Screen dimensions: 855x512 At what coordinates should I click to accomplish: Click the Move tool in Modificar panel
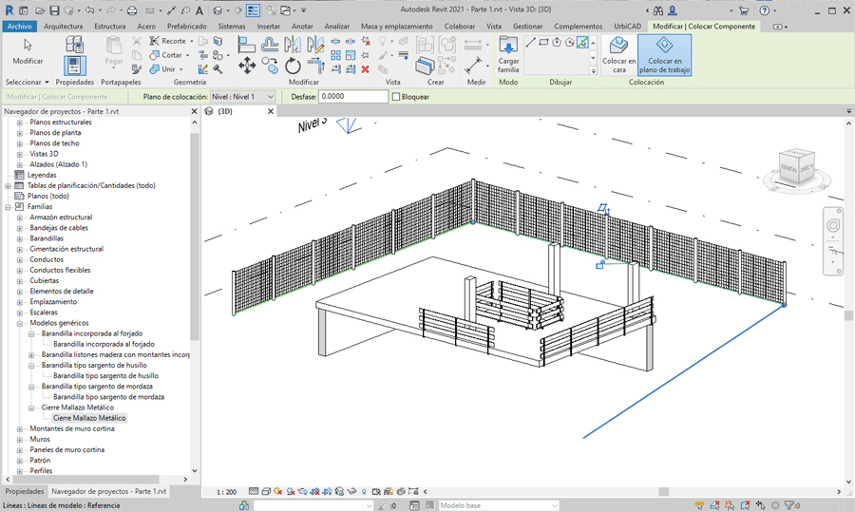247,66
